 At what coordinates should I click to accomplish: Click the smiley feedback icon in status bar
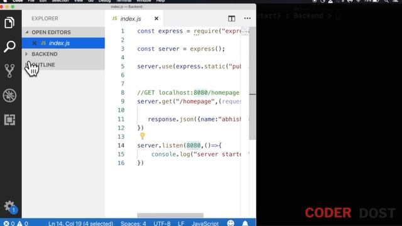point(231,223)
